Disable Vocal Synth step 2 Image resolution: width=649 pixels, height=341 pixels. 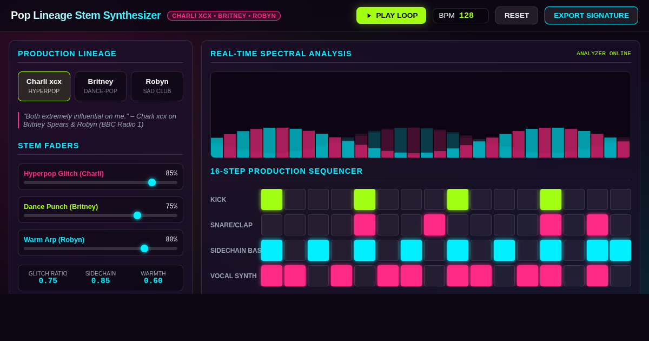tap(295, 276)
